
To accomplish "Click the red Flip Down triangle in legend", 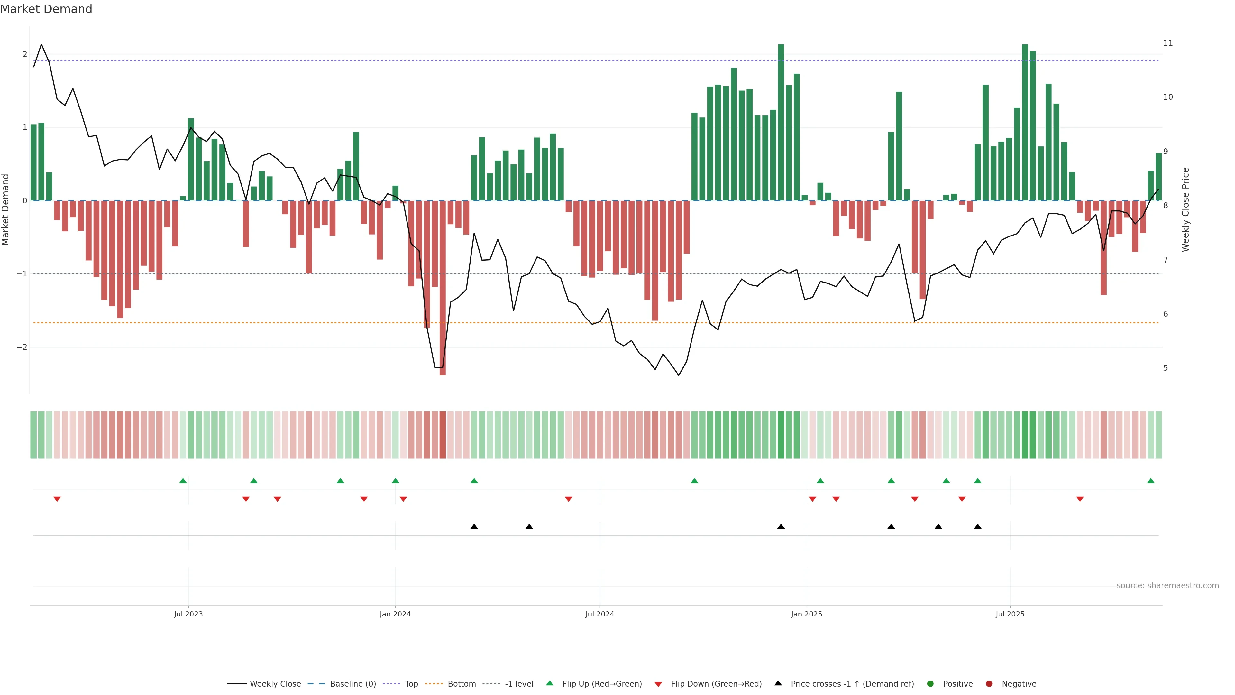I will pyautogui.click(x=658, y=684).
